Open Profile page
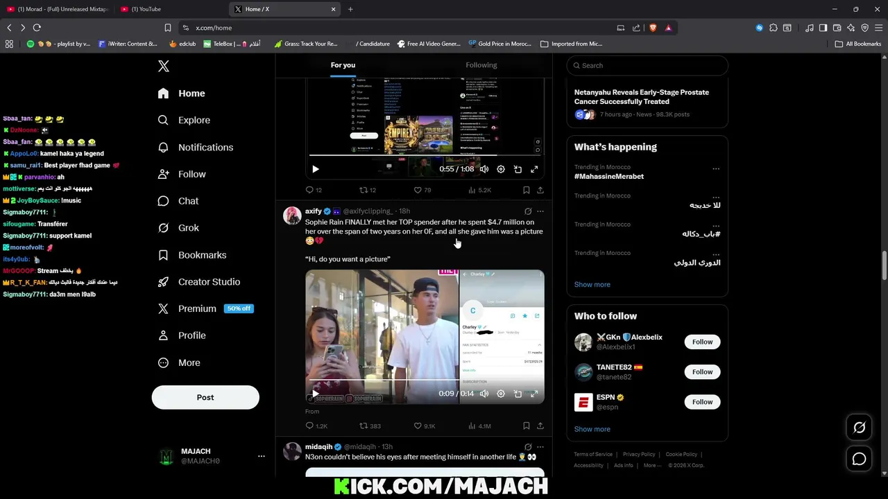Viewport: 888px width, 499px height. point(182,335)
